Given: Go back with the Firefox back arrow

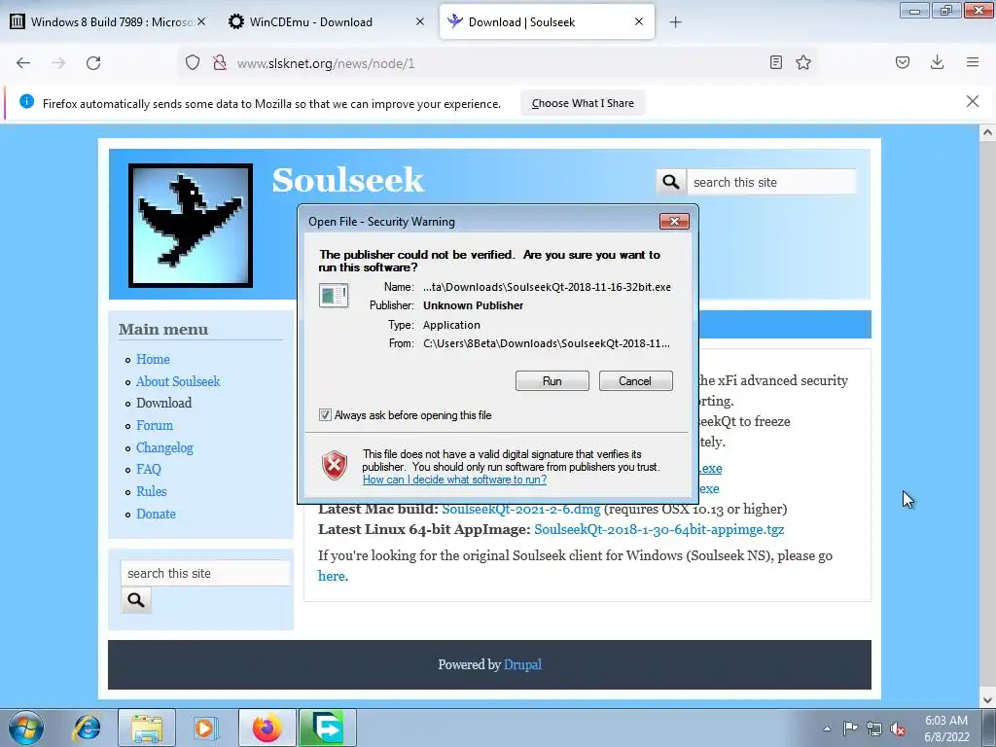Looking at the screenshot, I should coord(23,63).
